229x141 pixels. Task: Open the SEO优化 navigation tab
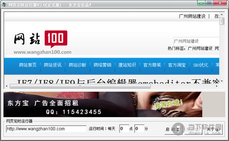pos(201,65)
